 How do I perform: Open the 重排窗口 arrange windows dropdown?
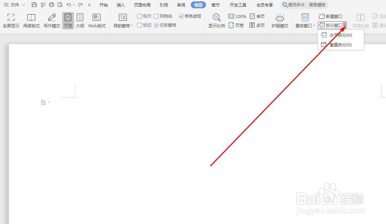305,21
